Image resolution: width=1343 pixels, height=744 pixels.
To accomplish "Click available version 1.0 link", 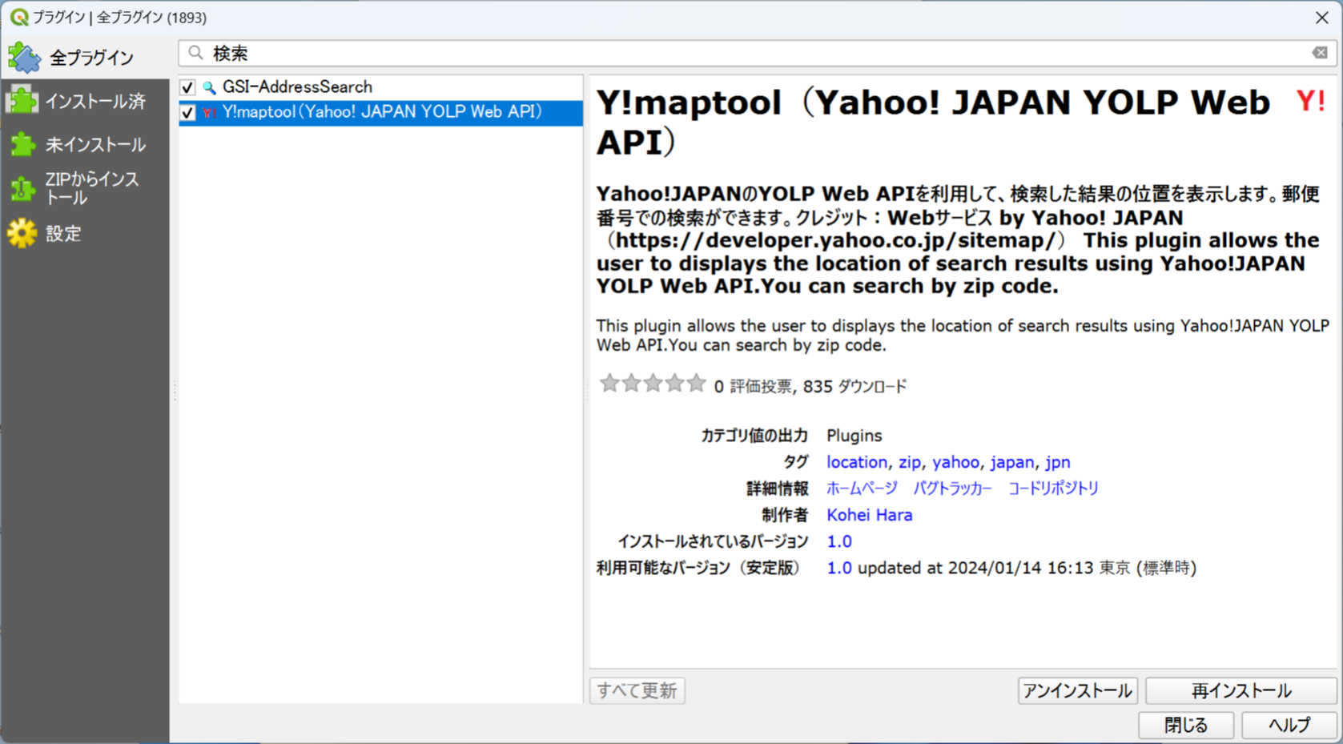I will (838, 568).
